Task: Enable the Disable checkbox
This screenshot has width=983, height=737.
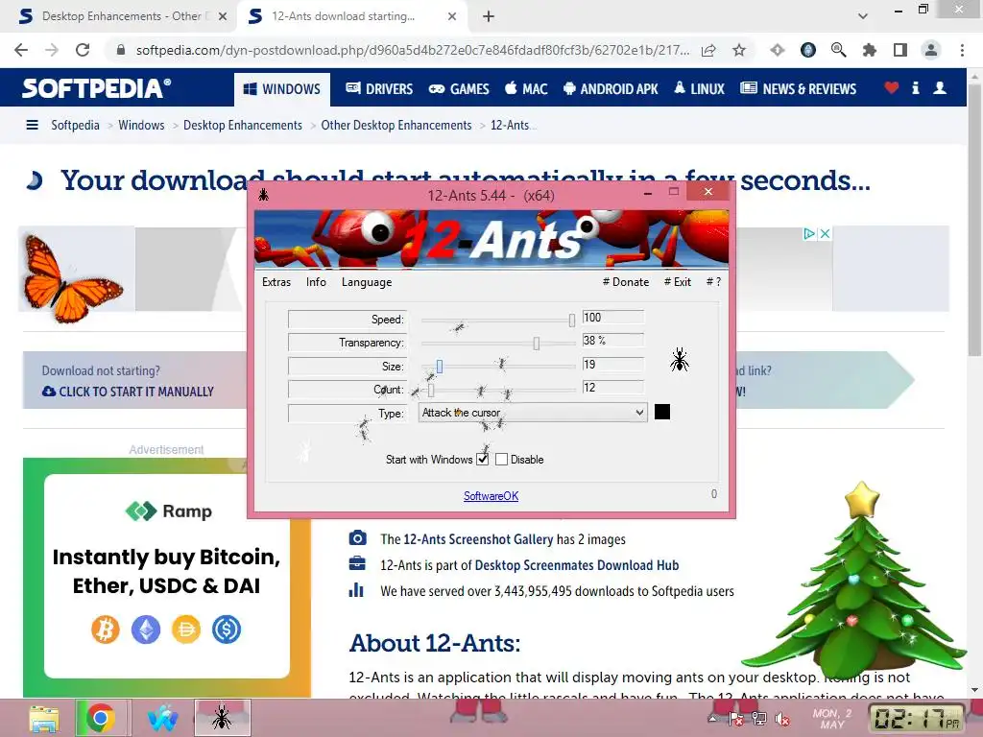Action: click(501, 460)
